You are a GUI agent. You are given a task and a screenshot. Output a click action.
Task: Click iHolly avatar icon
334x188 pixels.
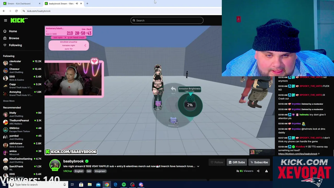click(5, 114)
